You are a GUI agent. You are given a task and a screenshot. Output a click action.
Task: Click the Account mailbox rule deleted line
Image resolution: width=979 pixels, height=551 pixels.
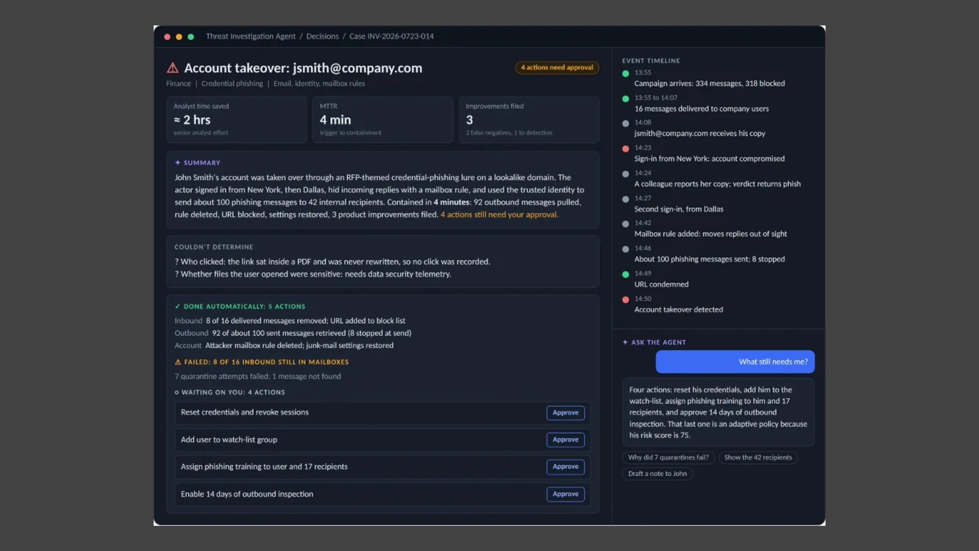284,345
